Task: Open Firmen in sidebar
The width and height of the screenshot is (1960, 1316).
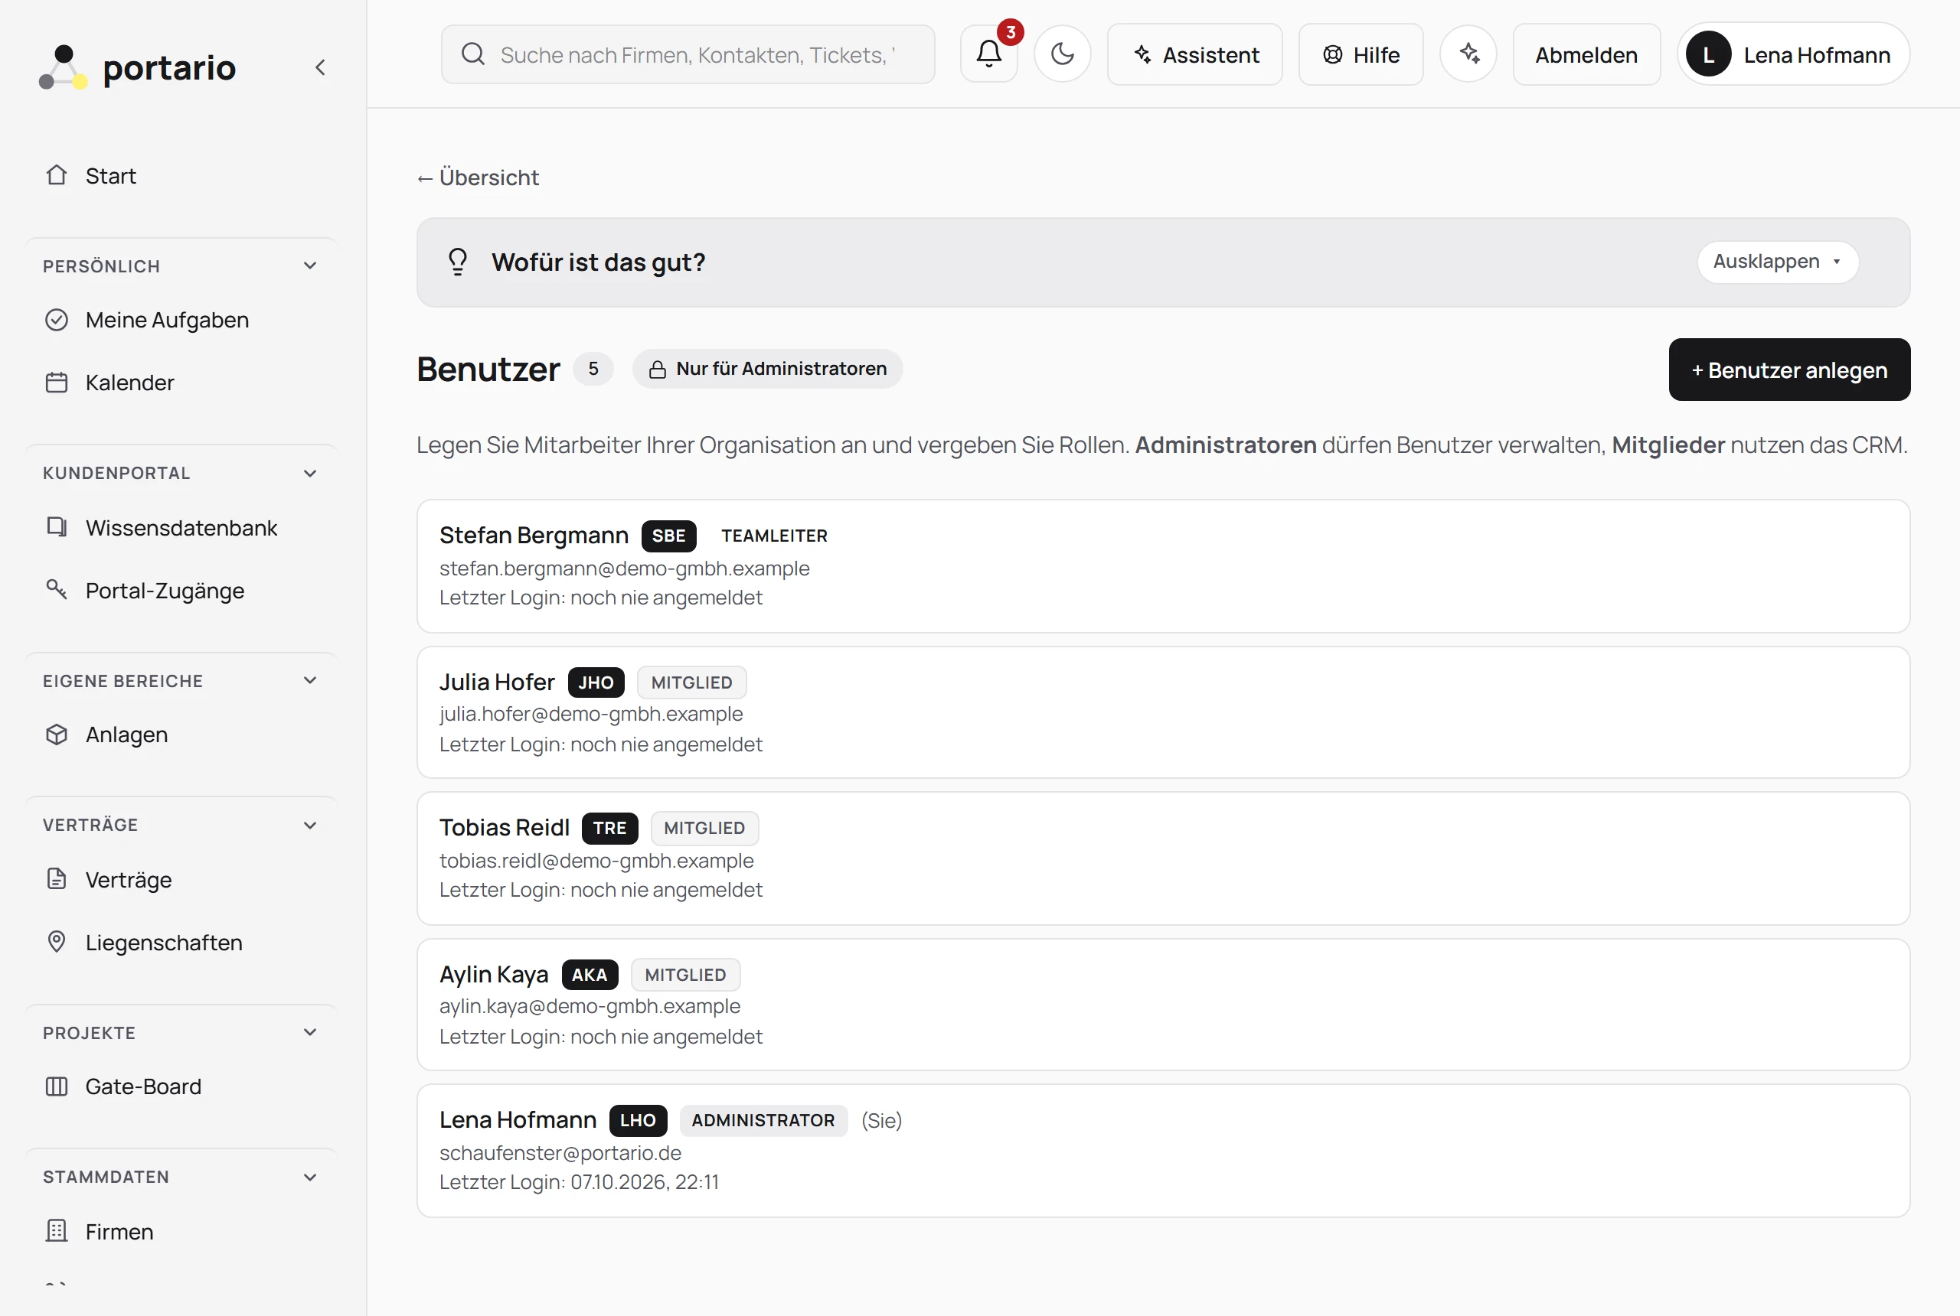Action: pyautogui.click(x=181, y=1231)
